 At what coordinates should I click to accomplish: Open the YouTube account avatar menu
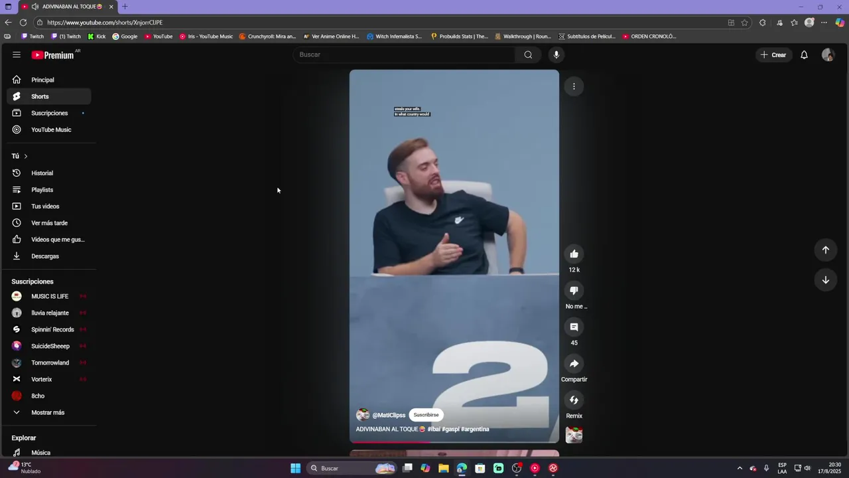828,55
